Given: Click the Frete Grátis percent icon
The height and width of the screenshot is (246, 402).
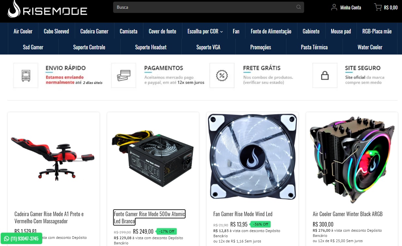Looking at the screenshot, I should (222, 75).
